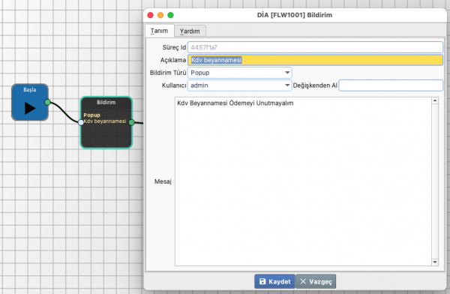
Task: Open the Yardım tab
Action: (x=190, y=31)
